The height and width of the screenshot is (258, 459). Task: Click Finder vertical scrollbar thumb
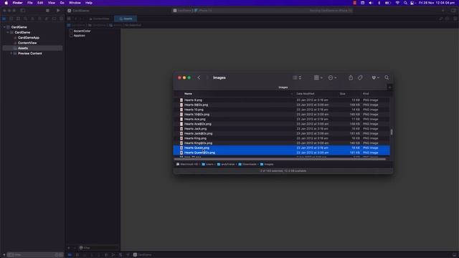click(x=392, y=132)
